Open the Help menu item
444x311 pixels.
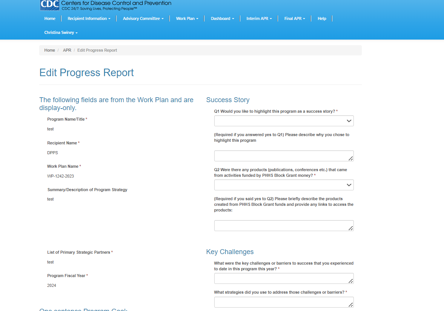pos(322,18)
